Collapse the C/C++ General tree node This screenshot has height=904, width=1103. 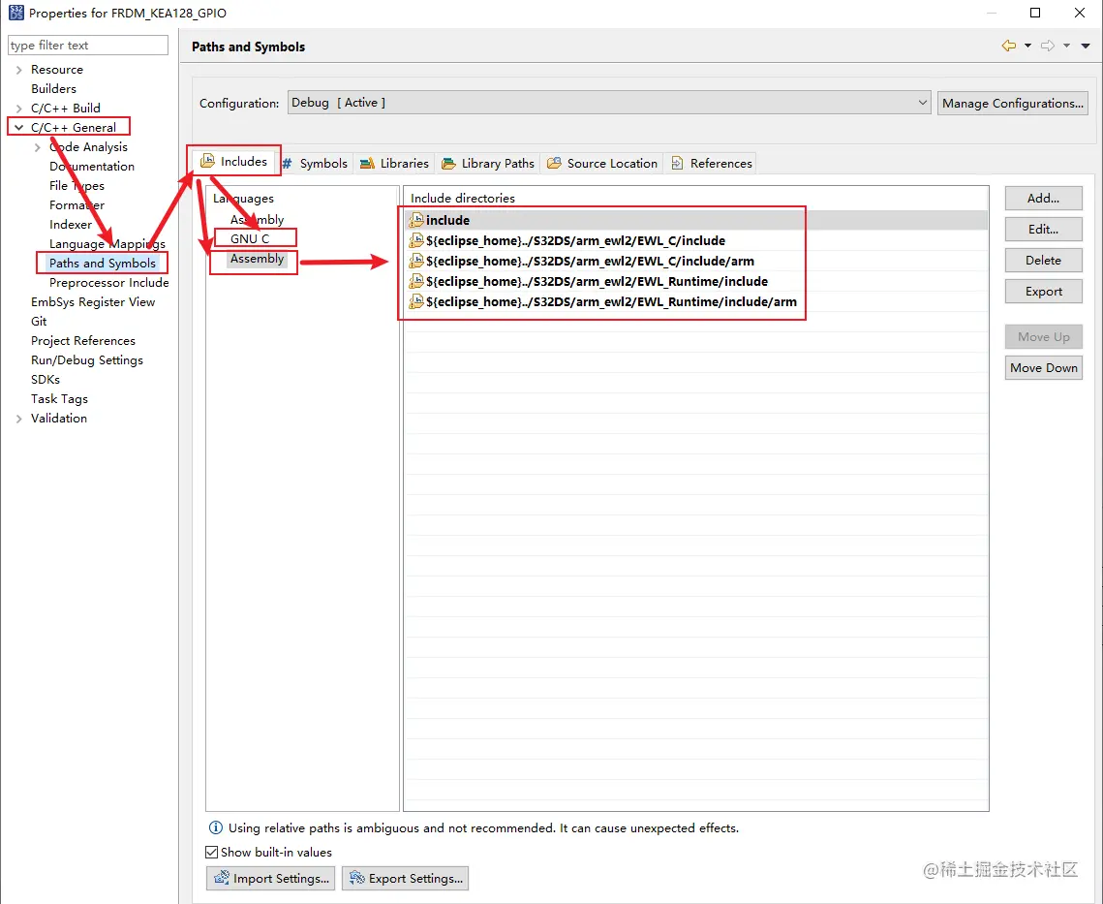pos(19,128)
